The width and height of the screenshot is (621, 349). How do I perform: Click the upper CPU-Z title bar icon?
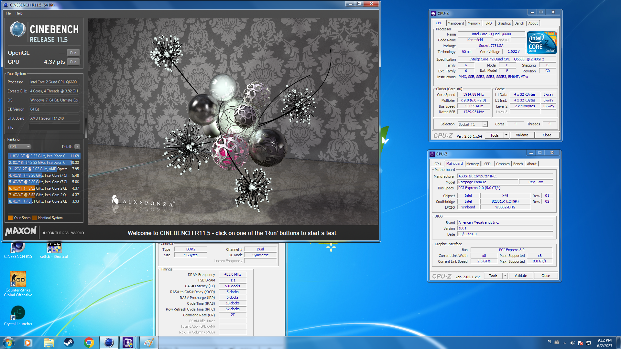pyautogui.click(x=433, y=14)
